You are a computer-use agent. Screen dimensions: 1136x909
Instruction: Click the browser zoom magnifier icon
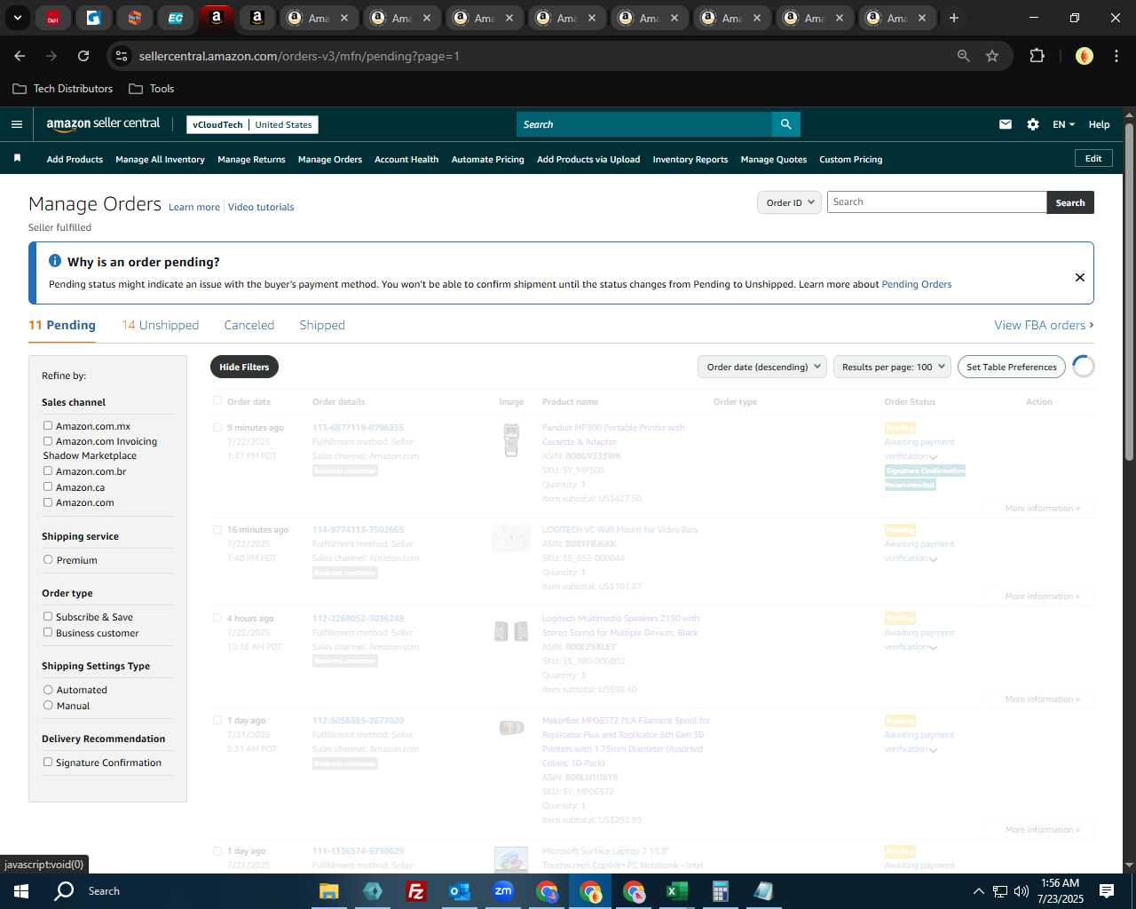click(x=964, y=56)
